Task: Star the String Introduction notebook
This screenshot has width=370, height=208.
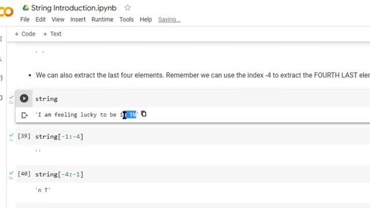Action: [x=127, y=8]
